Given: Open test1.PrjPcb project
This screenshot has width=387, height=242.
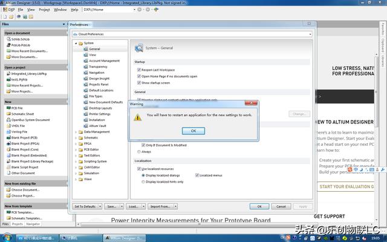Looking at the screenshot, I should click(19, 79).
